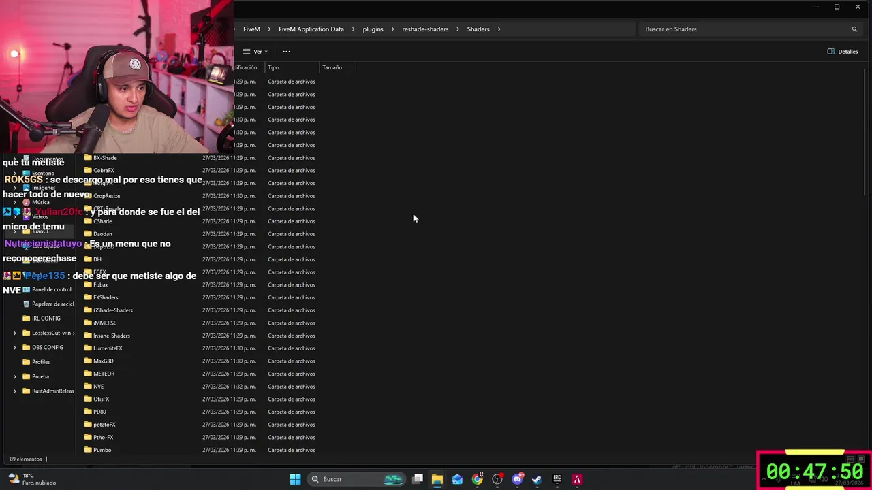Screen dimensions: 872x490
Task: Click the folder icon of potatoFX
Action: pyautogui.click(x=88, y=425)
